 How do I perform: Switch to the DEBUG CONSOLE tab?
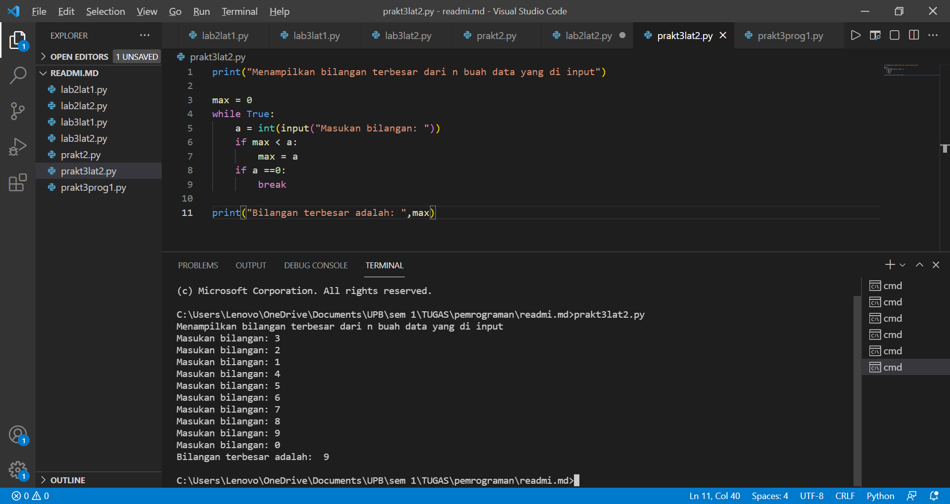(315, 265)
